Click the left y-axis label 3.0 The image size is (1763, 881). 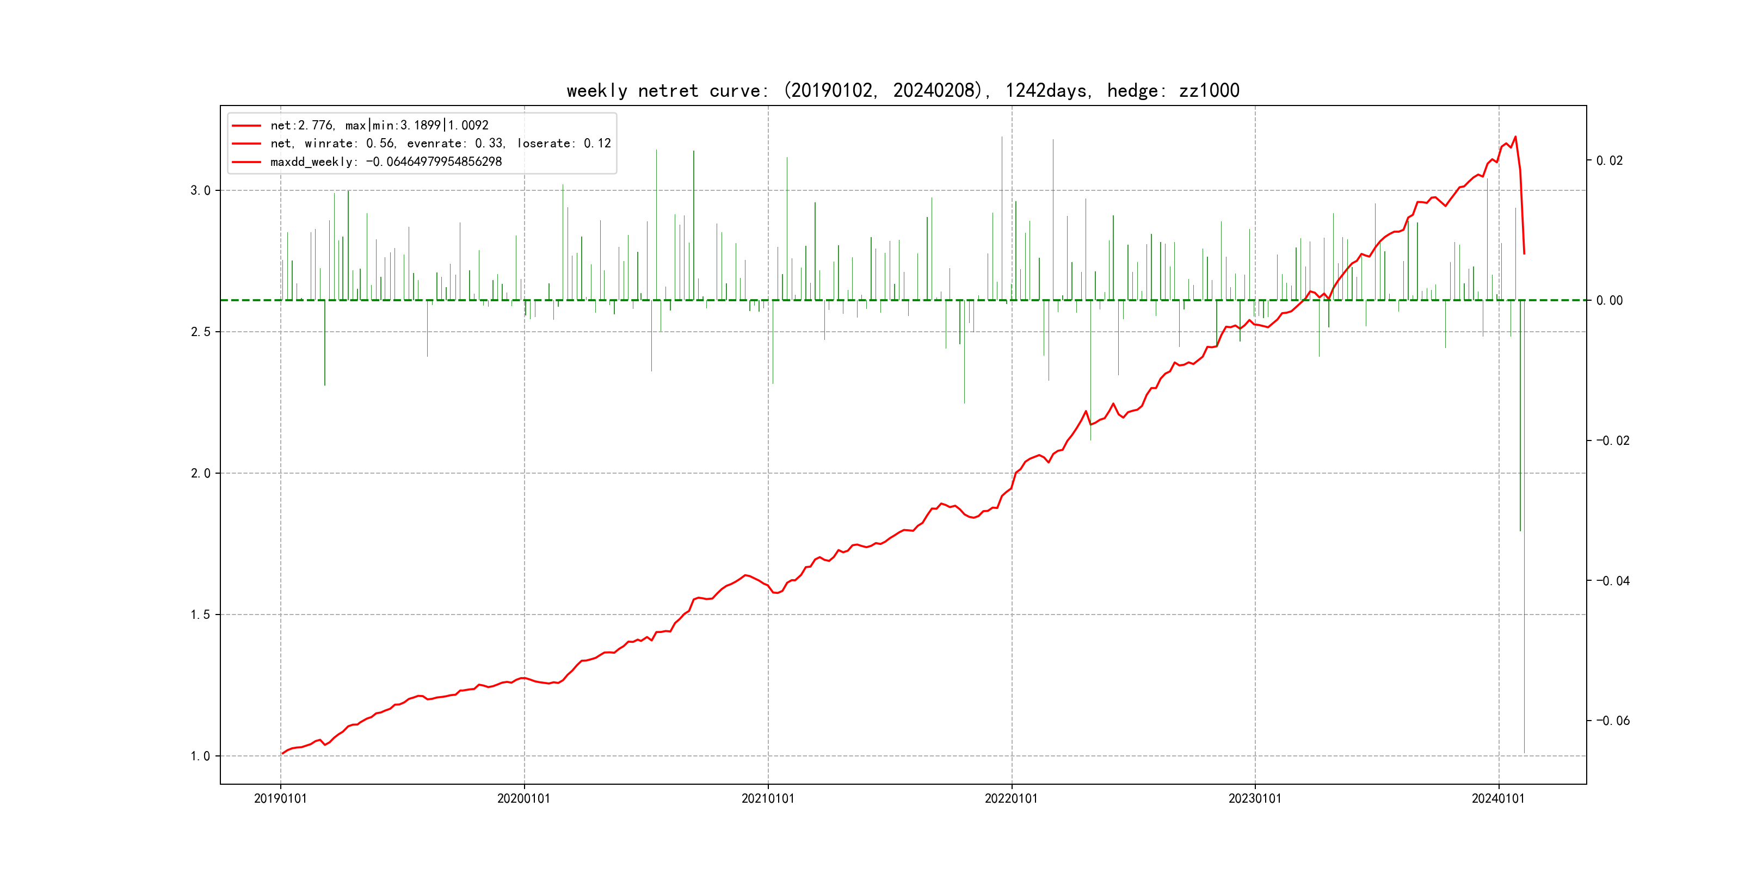click(200, 191)
